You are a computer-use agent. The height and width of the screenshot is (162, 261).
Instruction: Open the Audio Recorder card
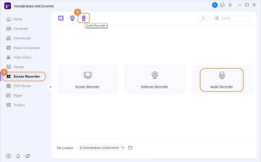click(222, 80)
